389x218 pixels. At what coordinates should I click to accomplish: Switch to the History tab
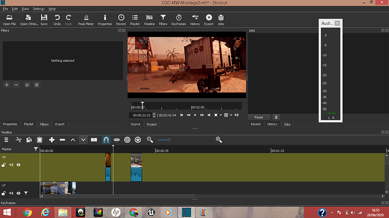point(272,124)
